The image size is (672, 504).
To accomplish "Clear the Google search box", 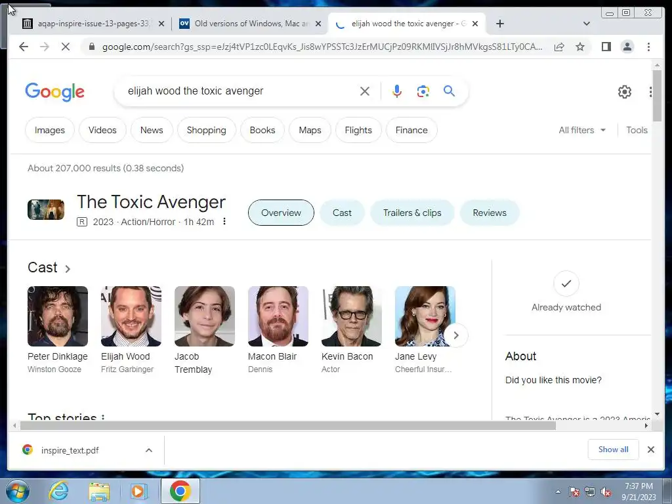I will [x=365, y=91].
